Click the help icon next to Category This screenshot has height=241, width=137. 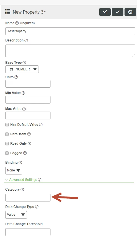click(22, 190)
